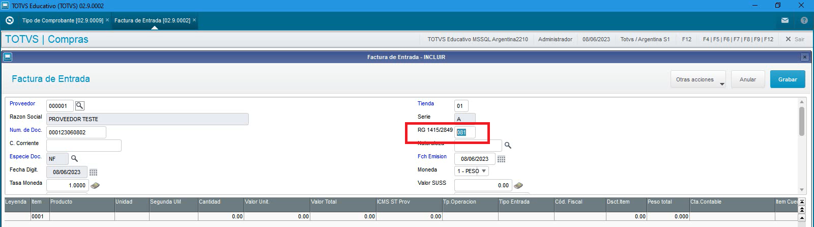Focus the Valor SUSS field
This screenshot has height=227, width=814.
point(483,185)
